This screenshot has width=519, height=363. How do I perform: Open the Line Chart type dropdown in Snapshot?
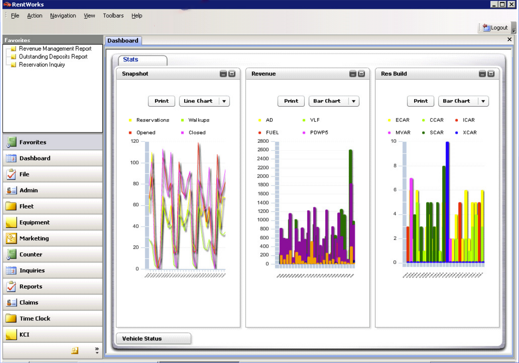224,101
